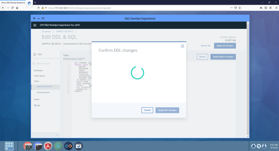
Task: Launch the React sample app
Action: coord(58,146)
